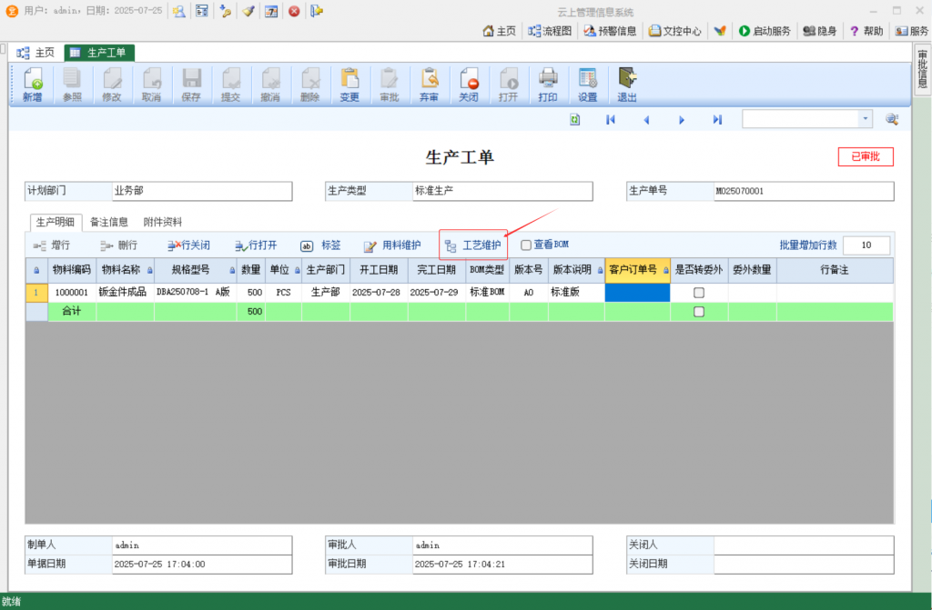Go to first record with navigation arrow
The height and width of the screenshot is (610, 932).
[611, 119]
